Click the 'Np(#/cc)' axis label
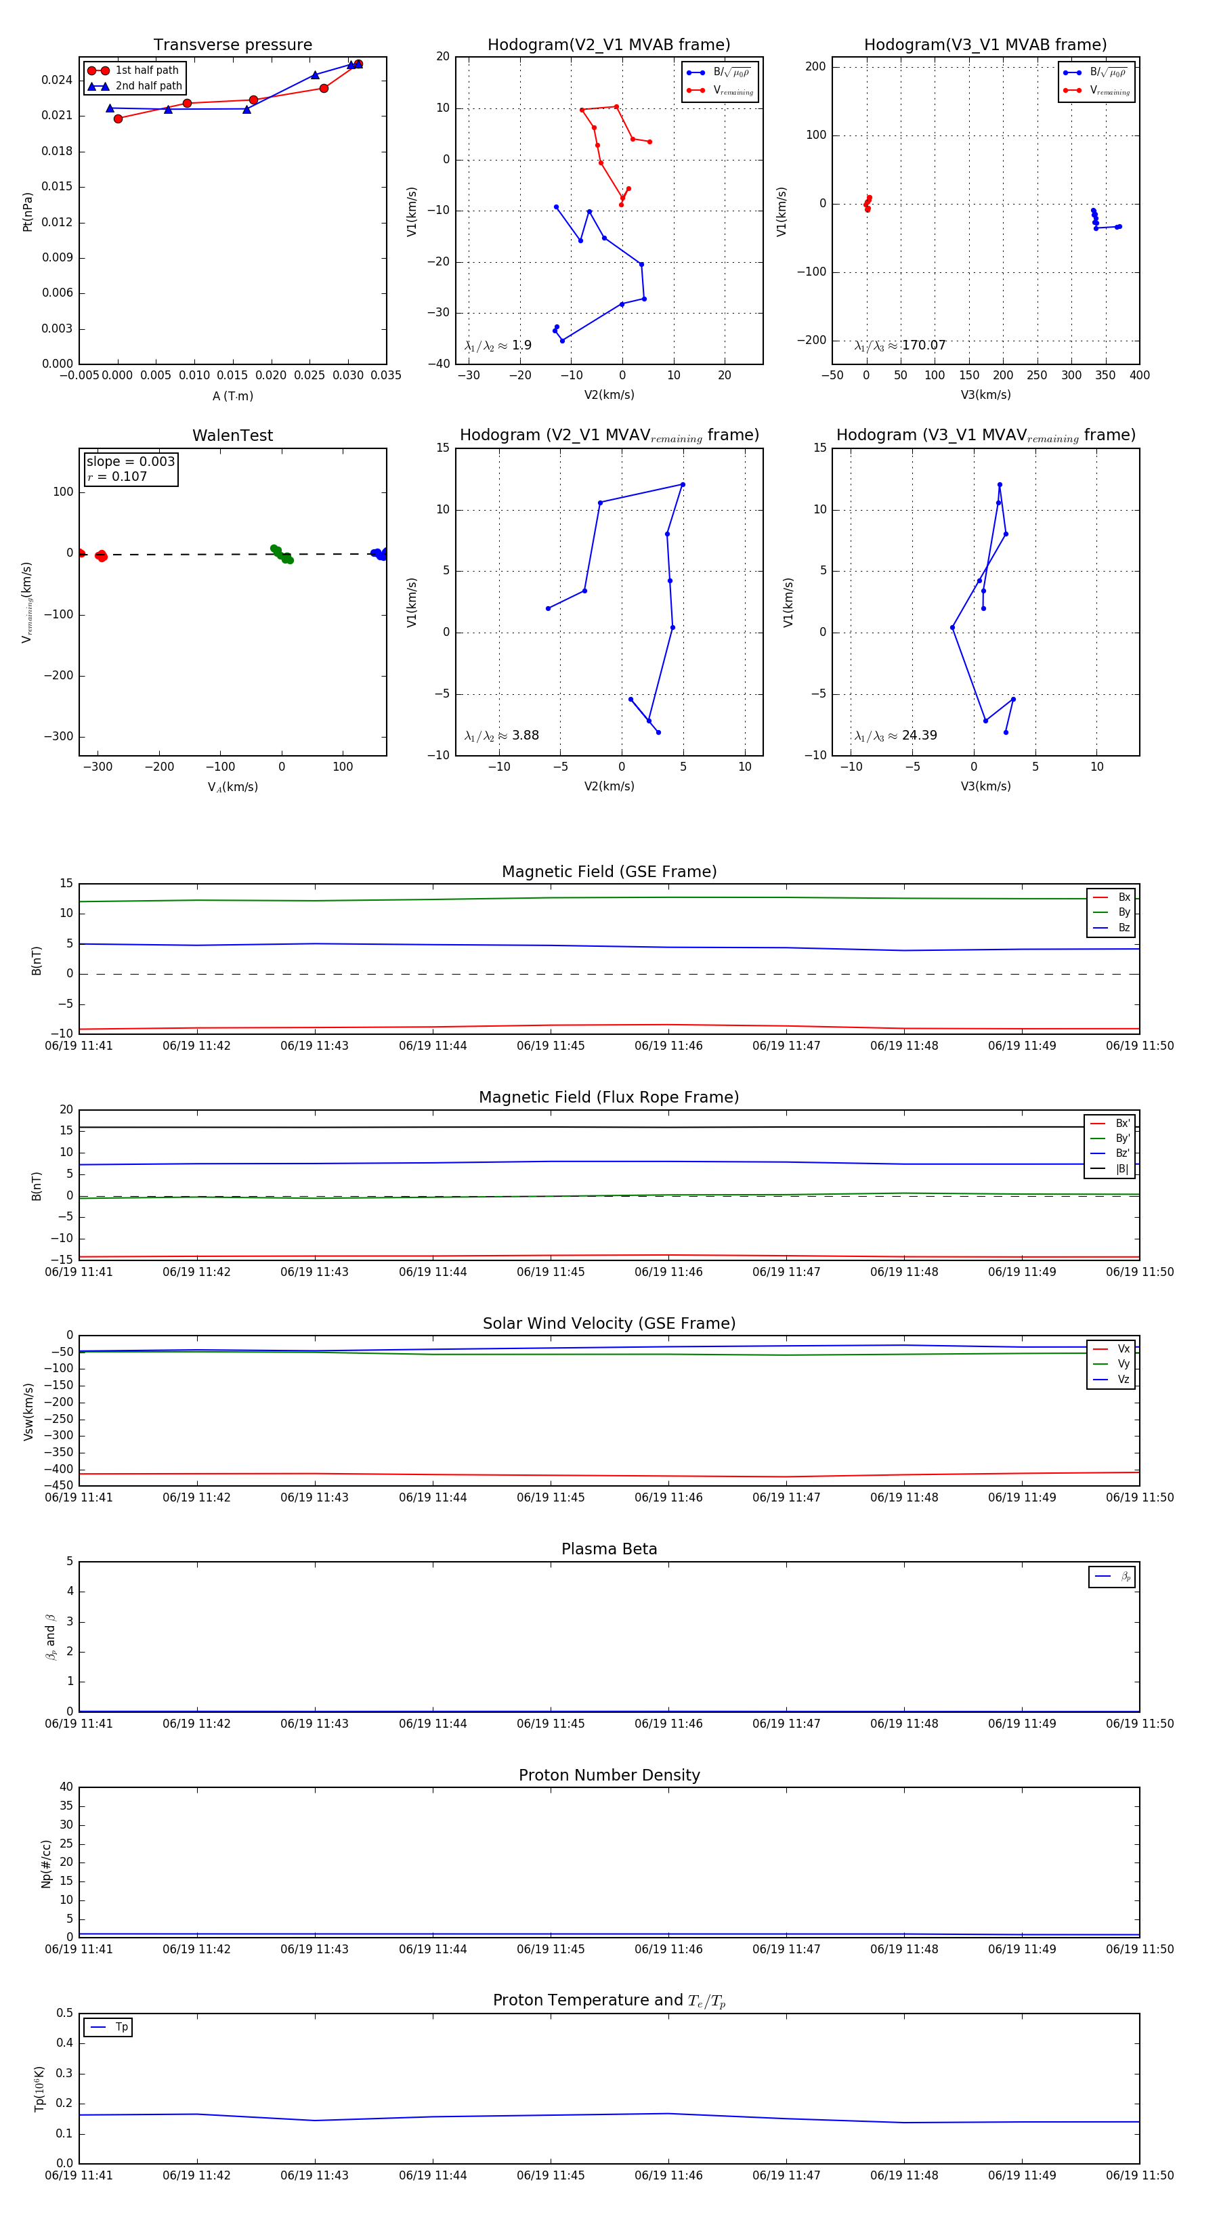Image resolution: width=1219 pixels, height=2235 pixels. (46, 1864)
